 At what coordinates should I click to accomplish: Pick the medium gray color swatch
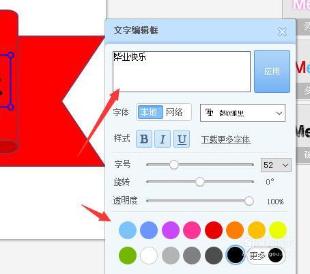[192, 256]
